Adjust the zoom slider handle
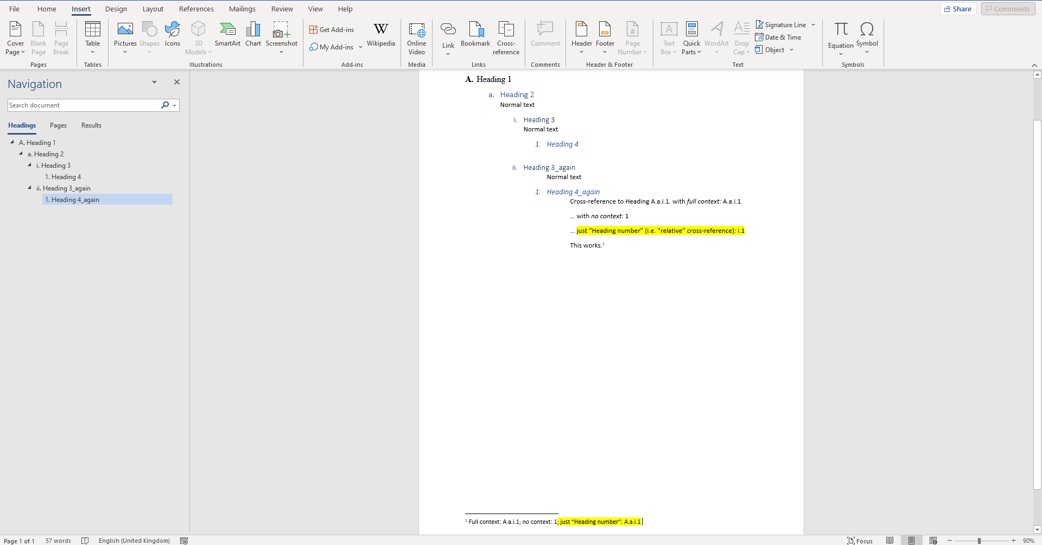 point(980,541)
